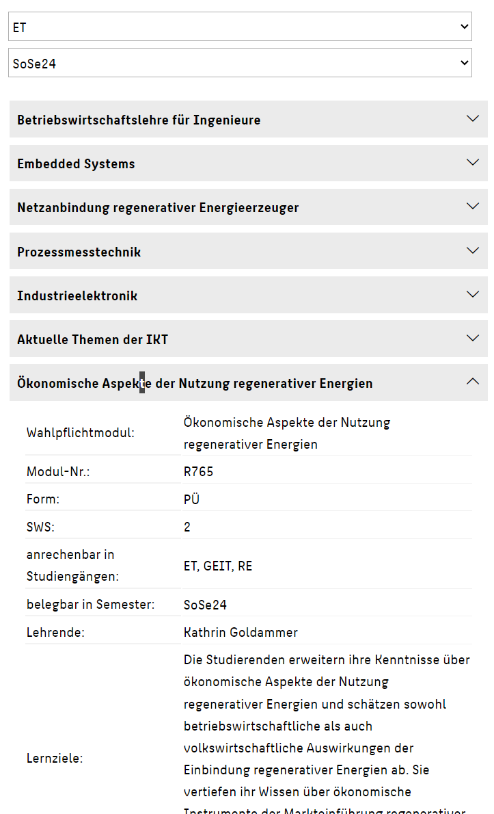Expand the Betriebswirtschaftslehre für Ingenieure module title
494x814 pixels.
click(139, 120)
